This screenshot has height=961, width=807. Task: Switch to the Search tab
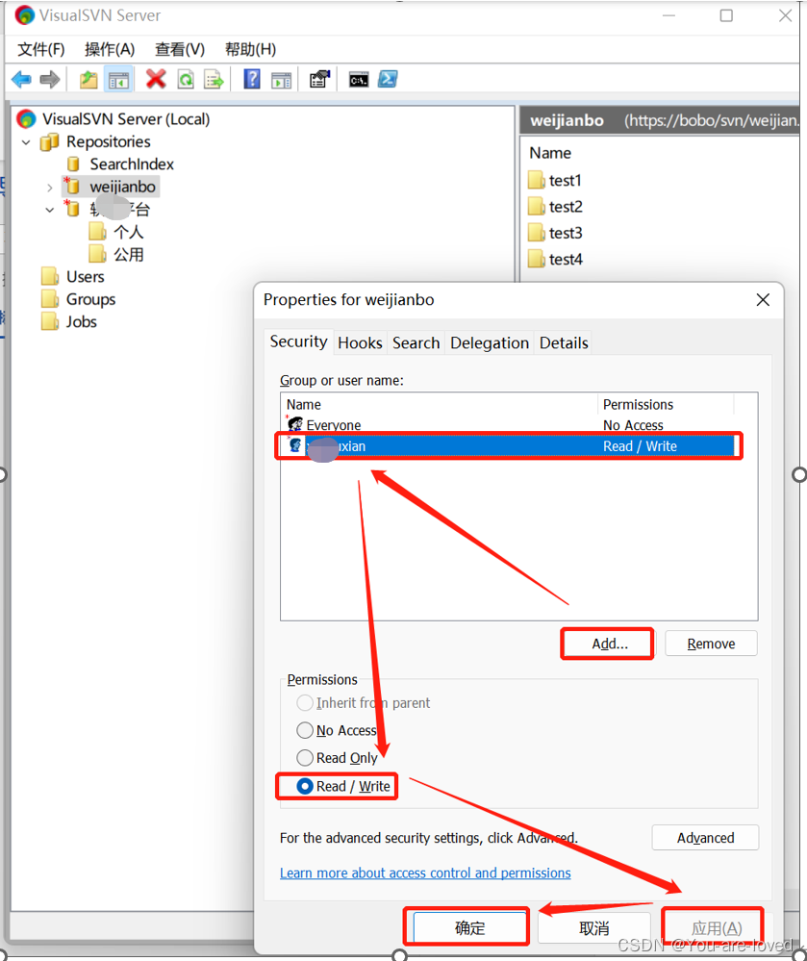coord(416,342)
